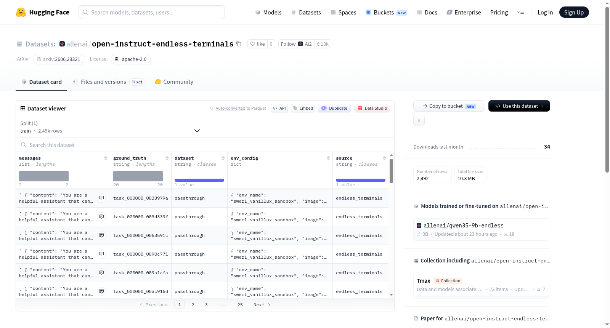Open the allenai/qwen35-9b-endless model card

coord(482,230)
